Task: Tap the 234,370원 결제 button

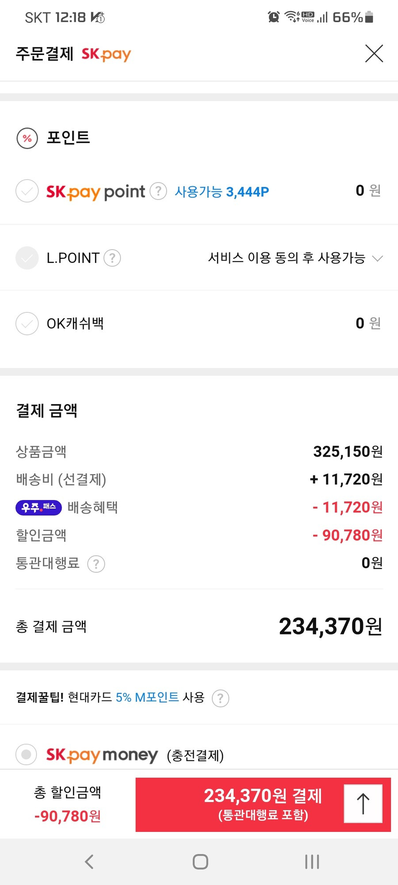Action: coord(263,804)
